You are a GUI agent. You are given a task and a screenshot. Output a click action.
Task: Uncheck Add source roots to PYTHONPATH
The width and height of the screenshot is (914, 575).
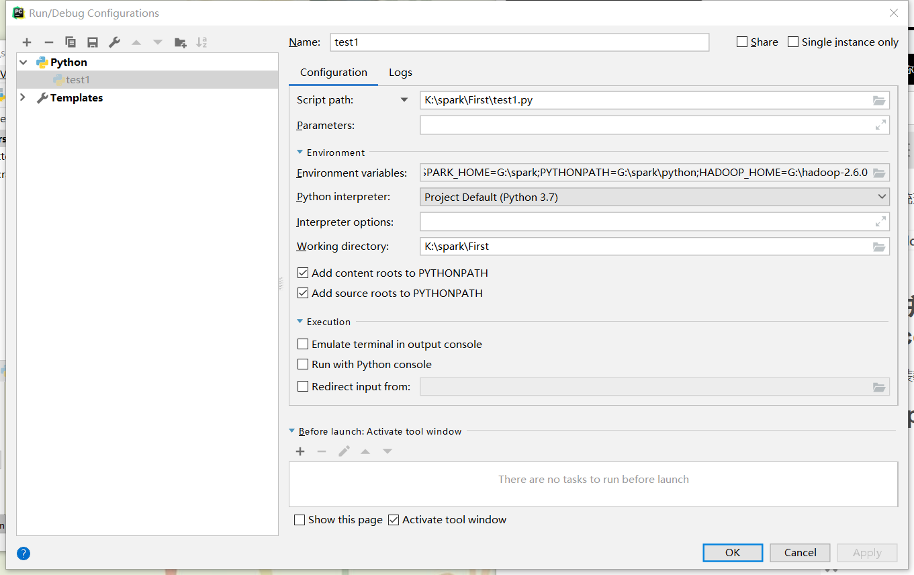(303, 293)
